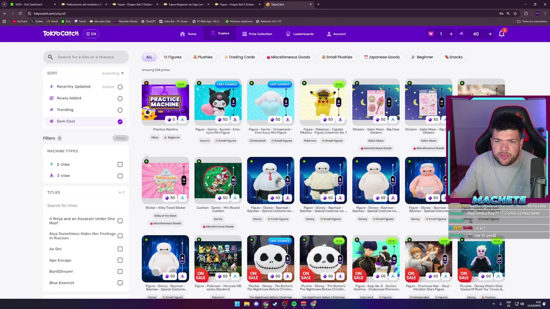Screen dimensions: 550x309
Task: Toggle the A-Z titles ordering
Action: [x=122, y=193]
